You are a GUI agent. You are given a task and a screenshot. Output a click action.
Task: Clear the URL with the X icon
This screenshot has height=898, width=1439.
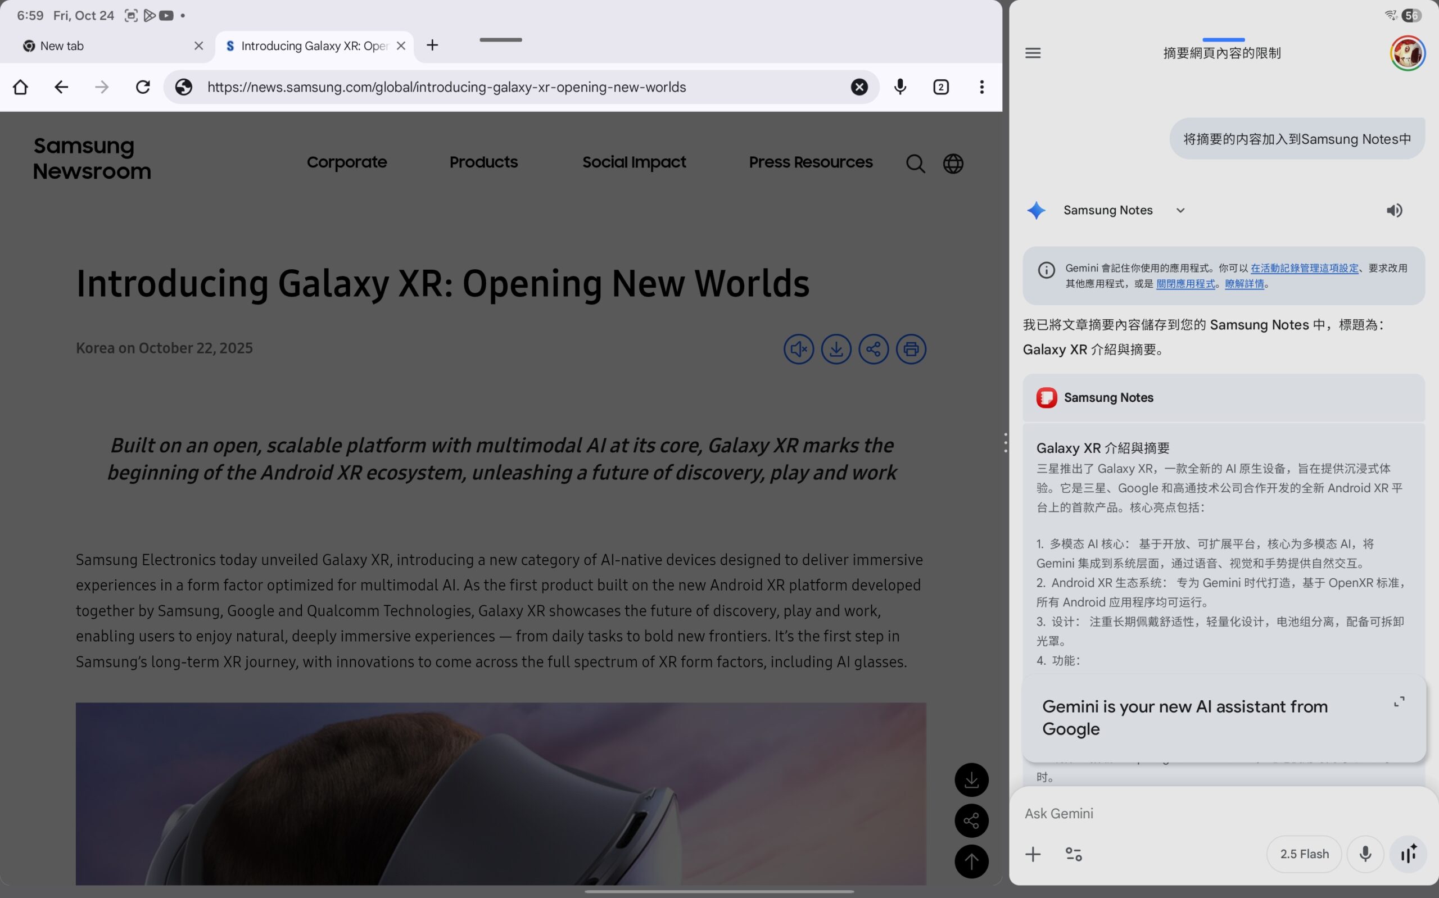pos(859,87)
